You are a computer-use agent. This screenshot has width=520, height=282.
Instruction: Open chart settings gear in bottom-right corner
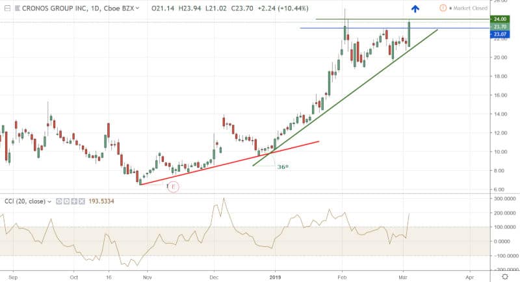505,277
